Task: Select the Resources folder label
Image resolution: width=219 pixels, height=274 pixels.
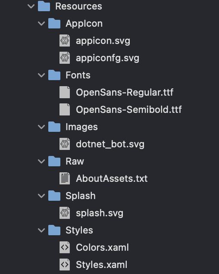Action: pyautogui.click(x=78, y=6)
